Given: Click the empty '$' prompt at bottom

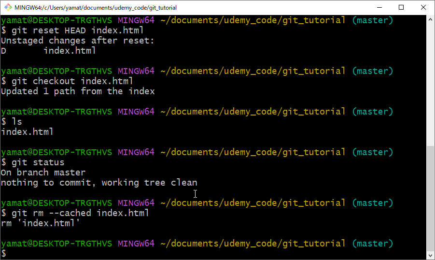Looking at the screenshot, I should [x=3, y=254].
